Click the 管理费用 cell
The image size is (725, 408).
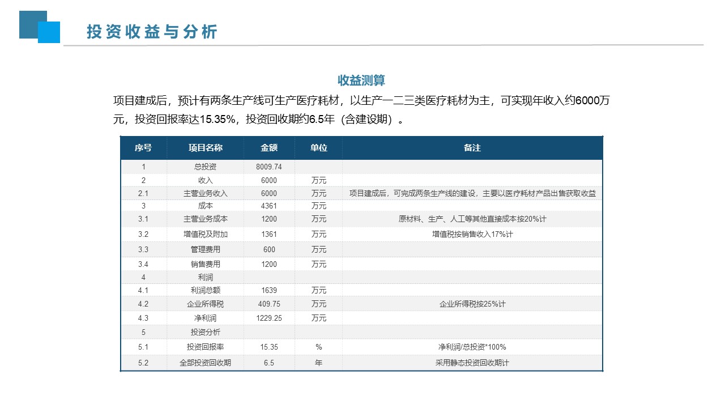click(x=206, y=249)
